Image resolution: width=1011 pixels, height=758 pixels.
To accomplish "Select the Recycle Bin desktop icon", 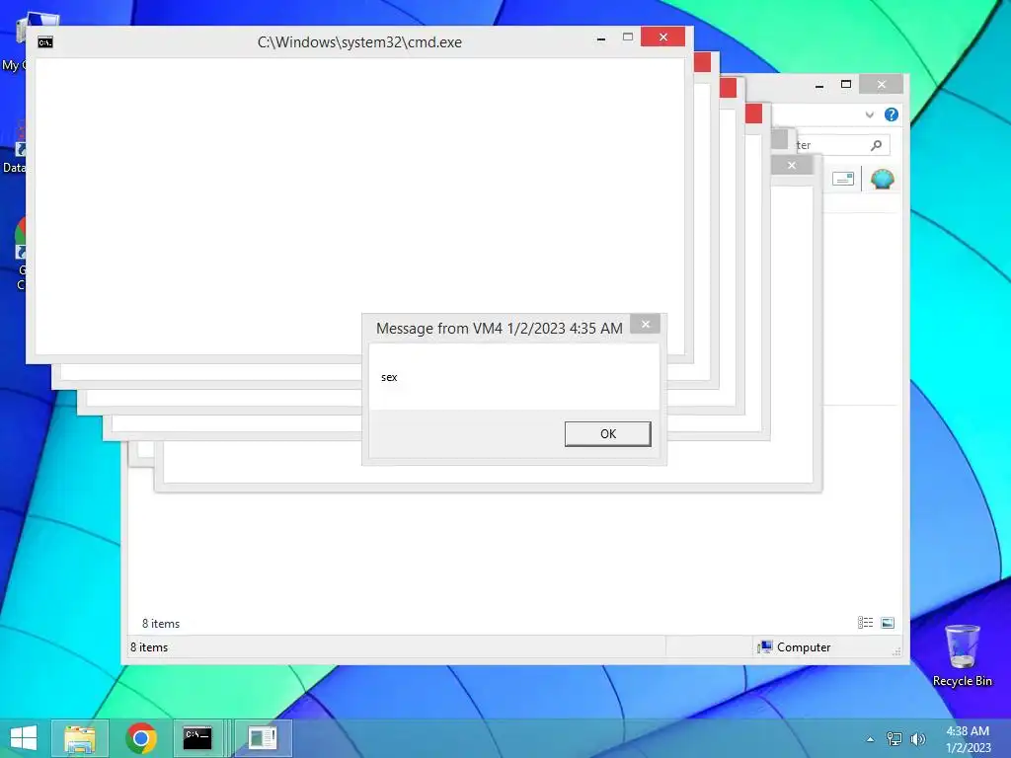I will click(962, 655).
